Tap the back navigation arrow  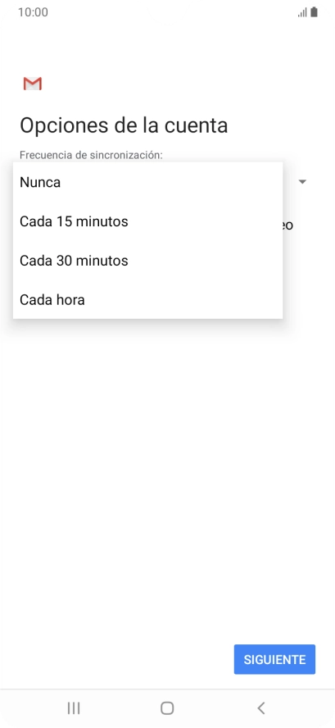tap(261, 708)
